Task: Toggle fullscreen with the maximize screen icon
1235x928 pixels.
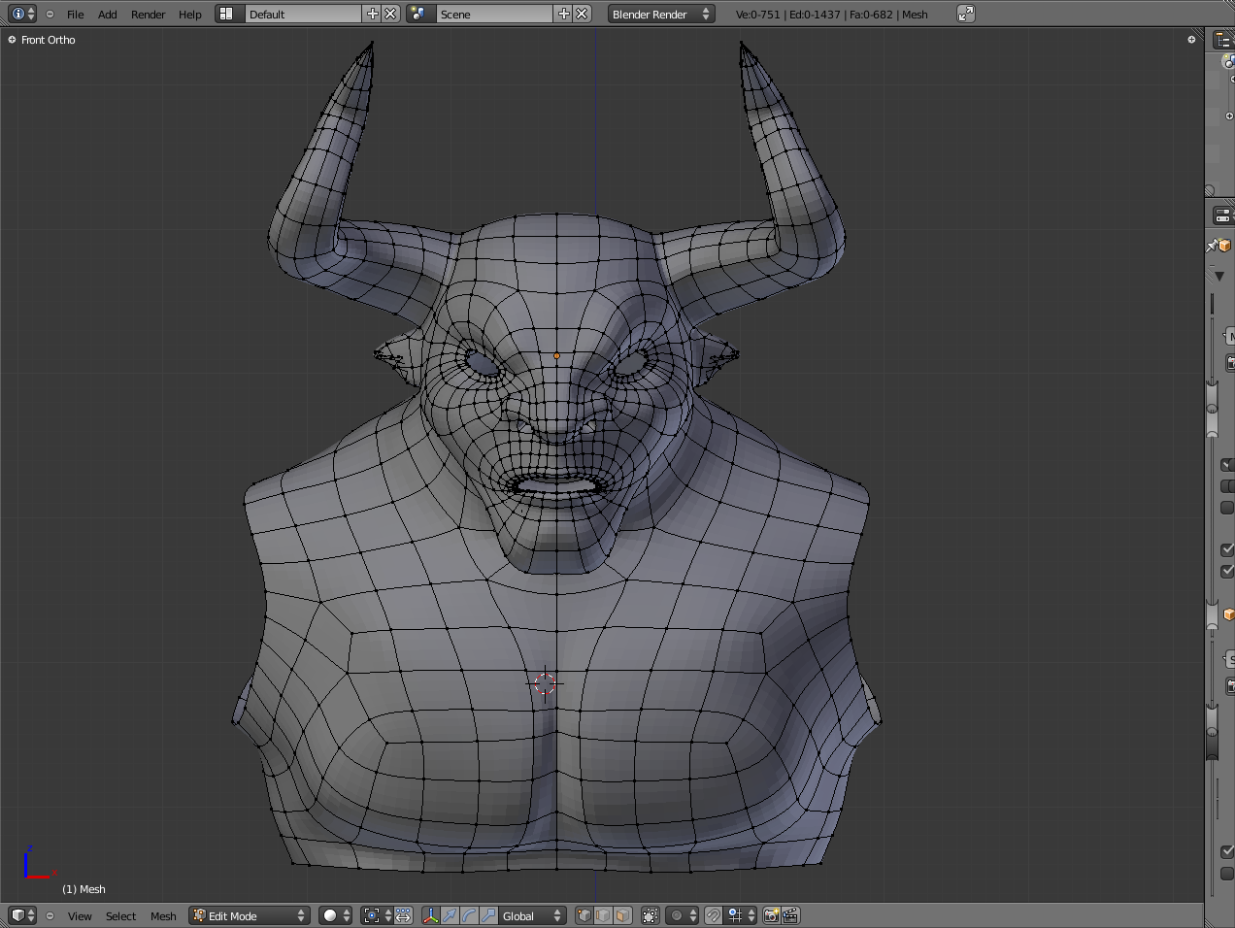Action: (965, 14)
